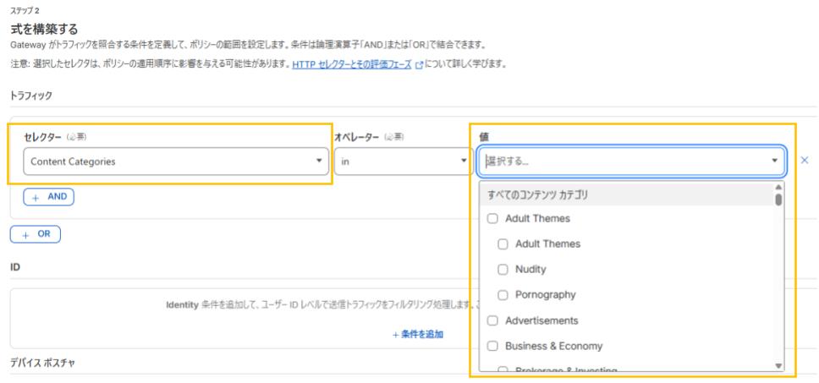The width and height of the screenshot is (819, 383).
Task: Focus the 選択する... value search field
Action: (x=622, y=161)
